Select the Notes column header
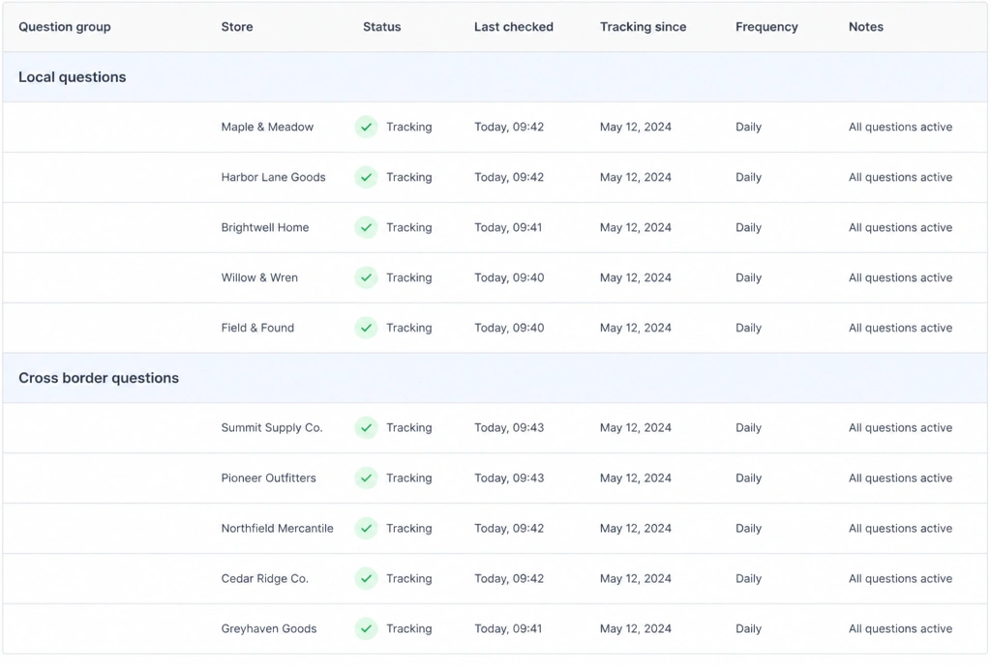991x665 pixels. click(866, 27)
